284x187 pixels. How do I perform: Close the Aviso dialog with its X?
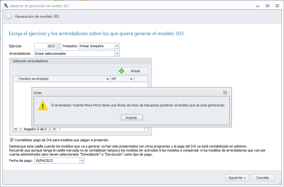click(x=225, y=92)
